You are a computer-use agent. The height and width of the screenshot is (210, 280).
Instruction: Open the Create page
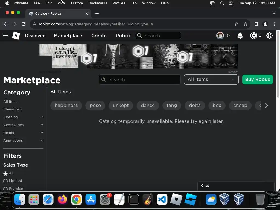point(99,36)
